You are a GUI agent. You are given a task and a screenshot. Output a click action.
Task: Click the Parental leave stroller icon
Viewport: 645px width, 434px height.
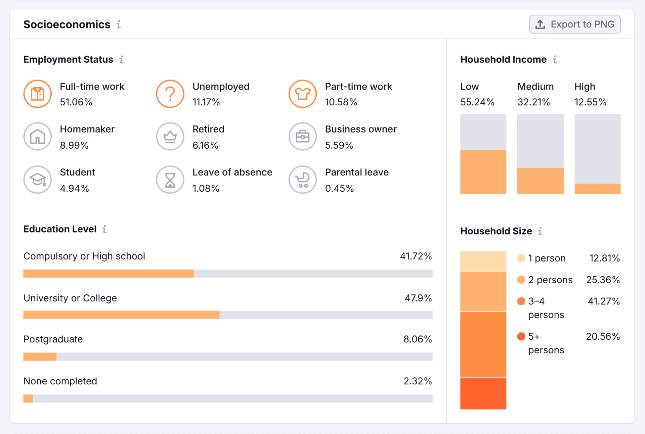click(302, 180)
